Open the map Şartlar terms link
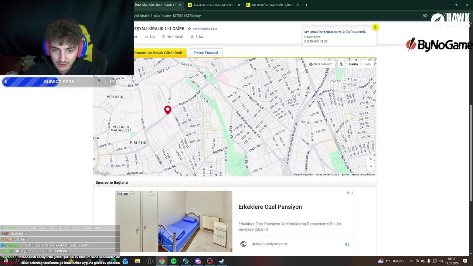The image size is (473, 266). click(x=346, y=174)
